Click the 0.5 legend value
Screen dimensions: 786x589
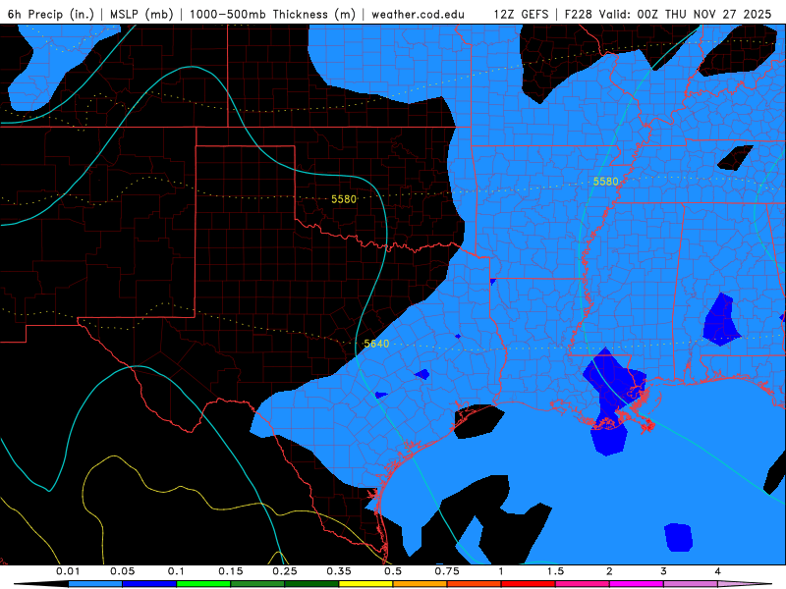[x=393, y=571]
